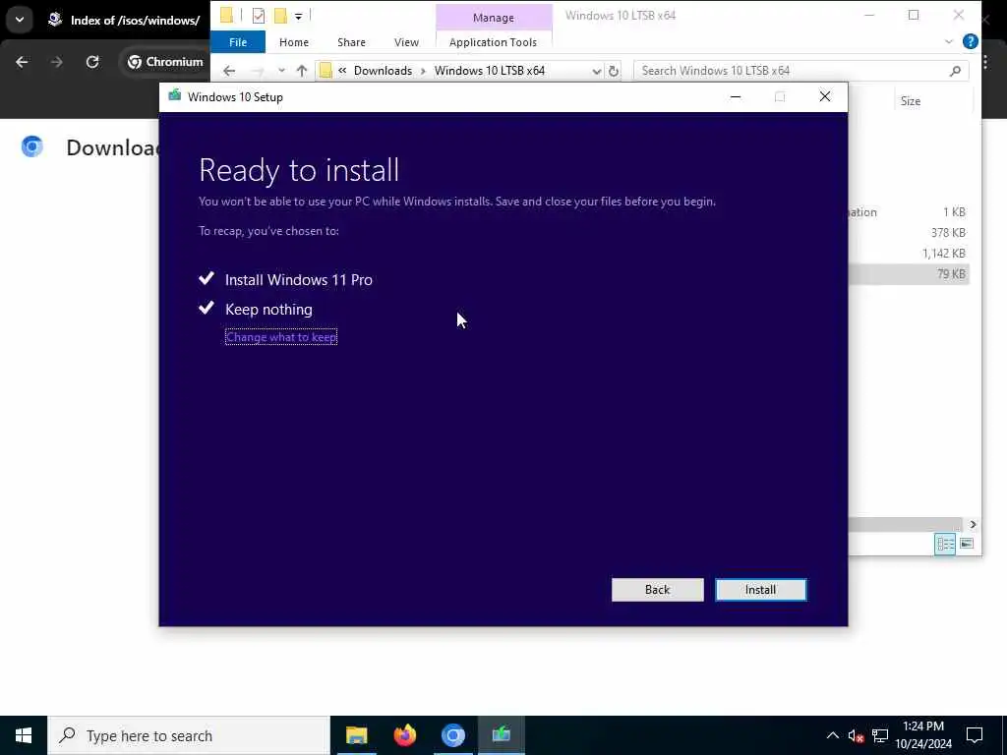Refresh the Explorer folder view
This screenshot has height=755, width=1007.
click(614, 71)
